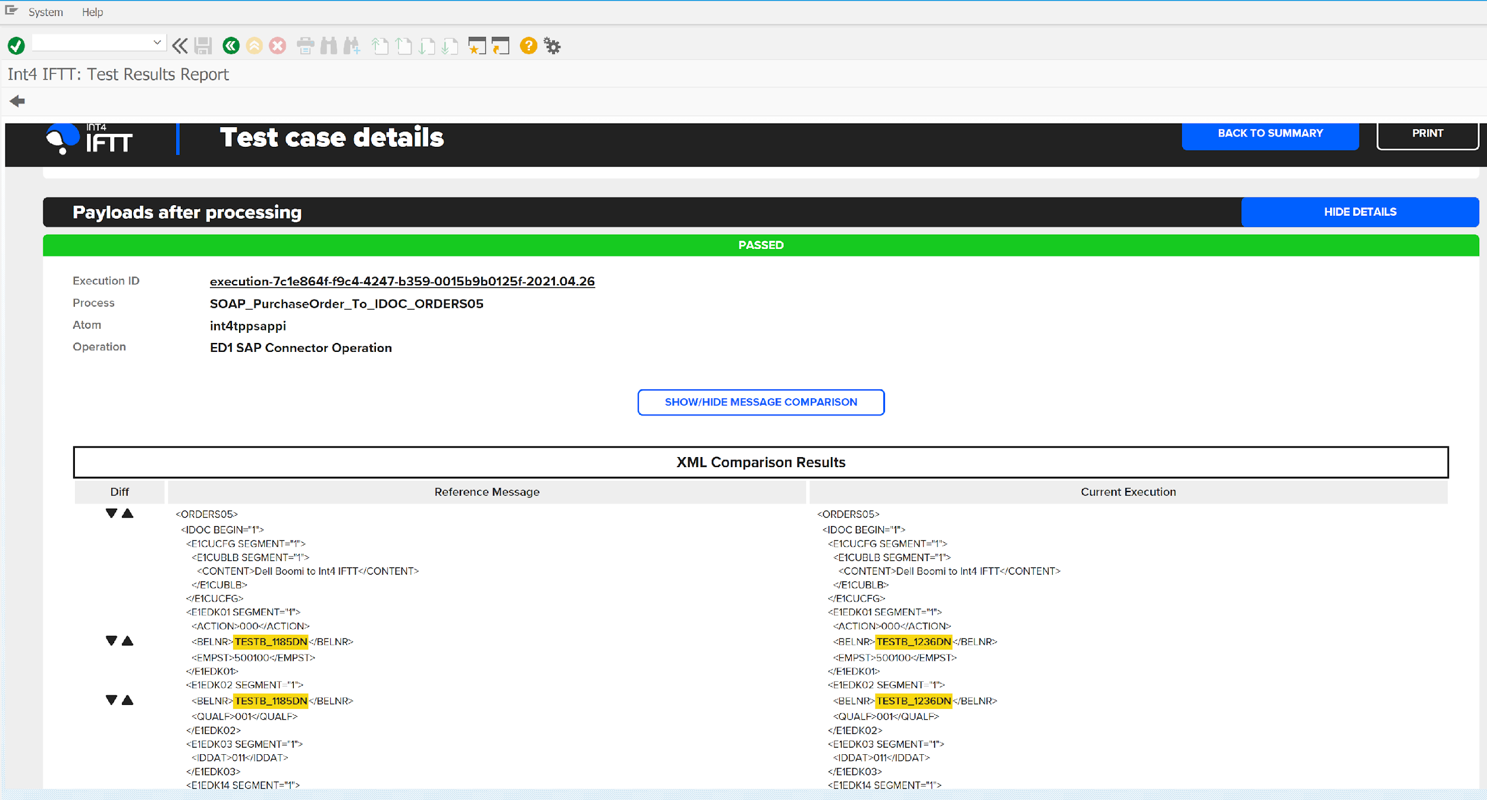Viewport: 1487px width, 800px height.
Task: Open help via the question mark icon
Action: [528, 46]
